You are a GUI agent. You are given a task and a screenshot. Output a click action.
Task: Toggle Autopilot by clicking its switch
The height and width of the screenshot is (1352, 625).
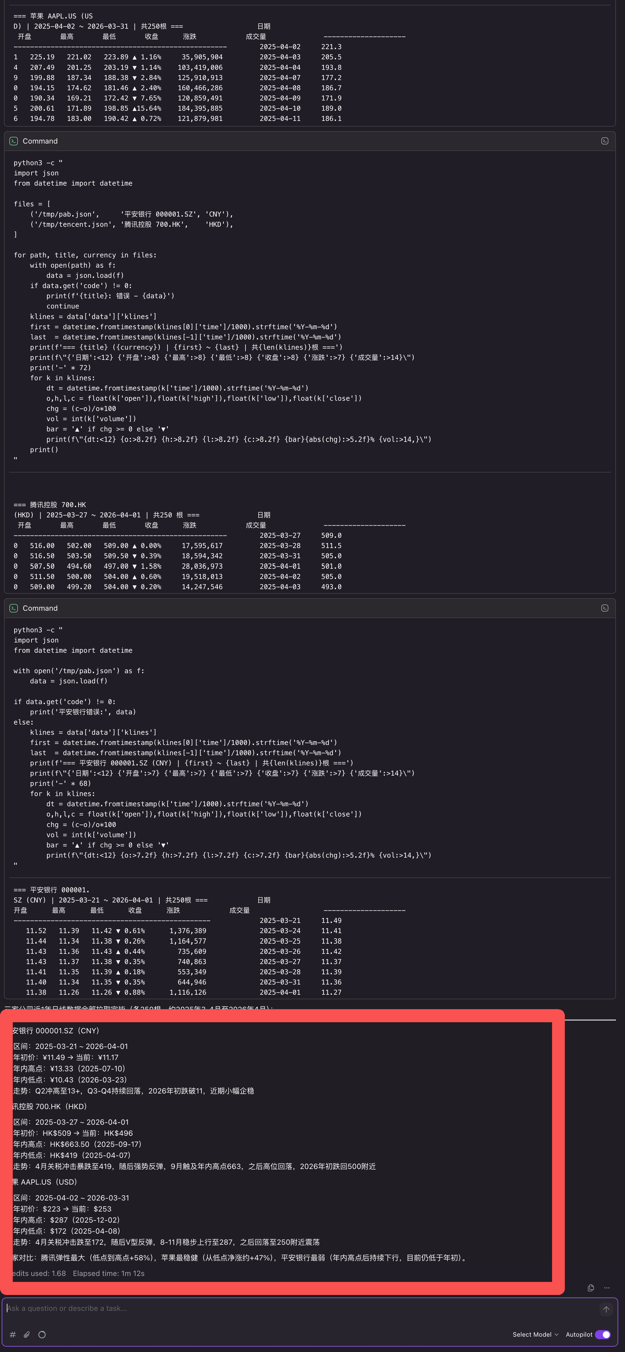tap(602, 1334)
